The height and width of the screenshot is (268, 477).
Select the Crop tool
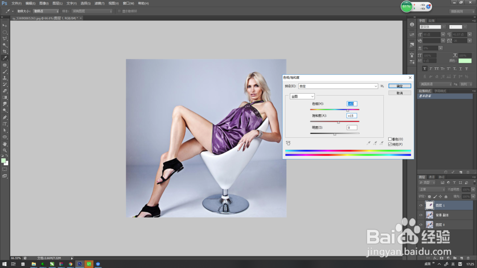(5, 51)
